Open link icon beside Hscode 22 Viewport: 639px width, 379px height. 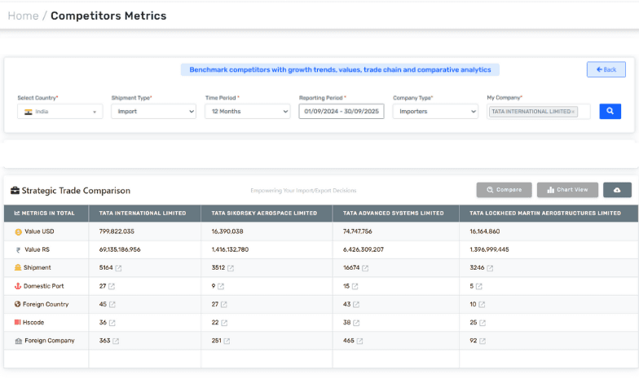(224, 323)
